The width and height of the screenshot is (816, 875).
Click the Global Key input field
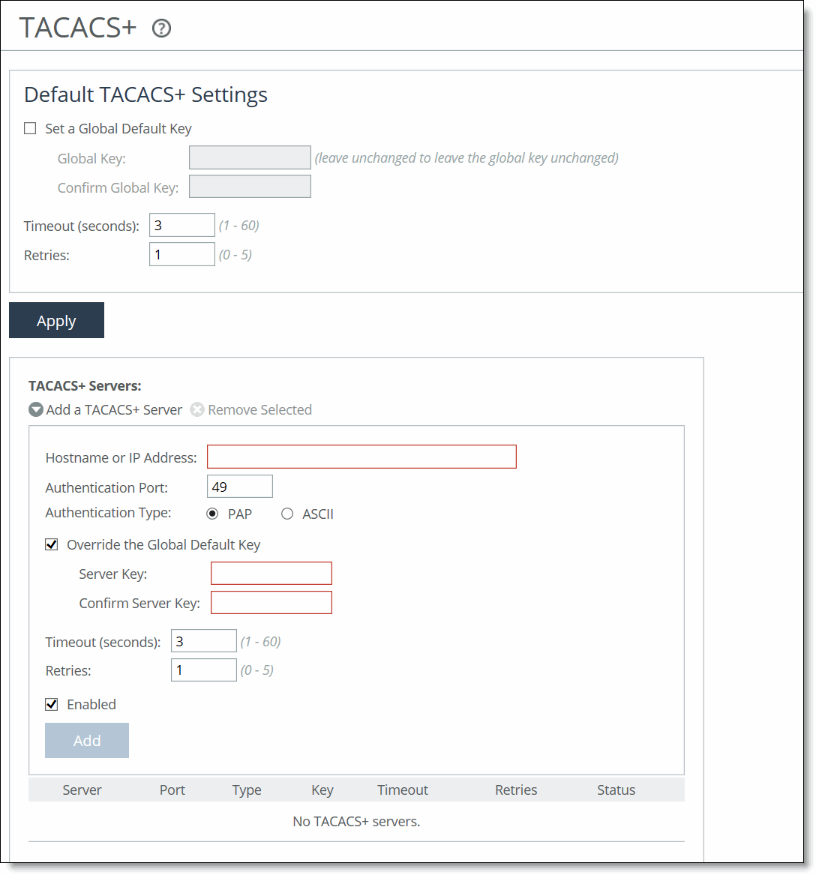click(250, 157)
